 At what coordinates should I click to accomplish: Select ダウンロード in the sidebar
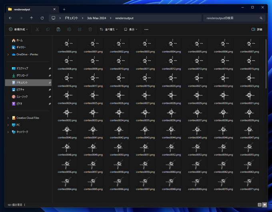pos(22,76)
